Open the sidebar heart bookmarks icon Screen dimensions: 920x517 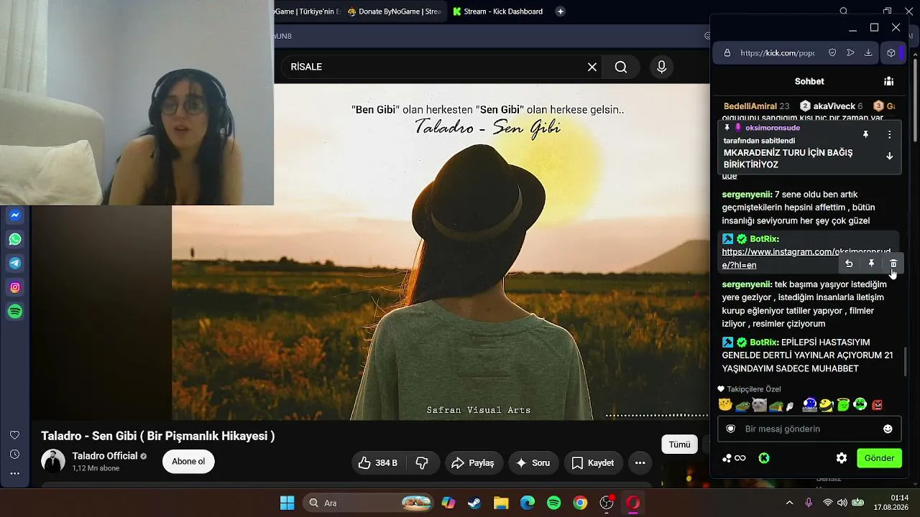pyautogui.click(x=14, y=435)
